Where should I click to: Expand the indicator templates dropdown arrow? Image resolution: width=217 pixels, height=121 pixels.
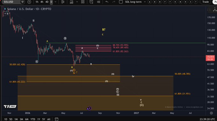(77, 2)
